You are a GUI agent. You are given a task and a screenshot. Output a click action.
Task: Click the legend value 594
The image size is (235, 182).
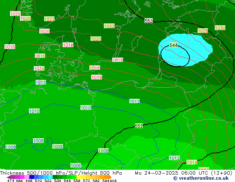coord(106,181)
